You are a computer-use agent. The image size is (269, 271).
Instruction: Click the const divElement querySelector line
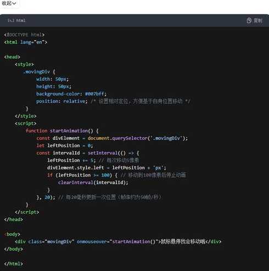tap(112, 138)
